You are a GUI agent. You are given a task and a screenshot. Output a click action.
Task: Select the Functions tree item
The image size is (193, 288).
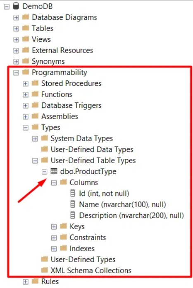pyautogui.click(x=57, y=94)
